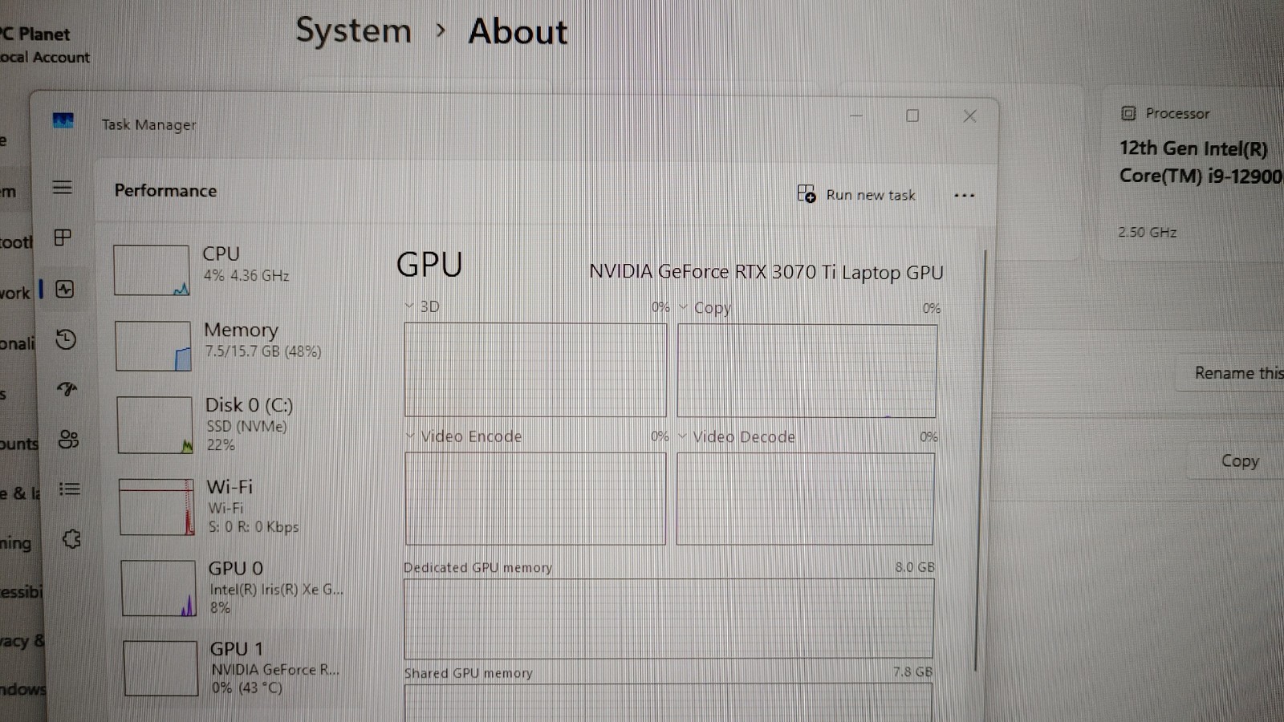Click the CPU usage mini graph thumbnail
This screenshot has width=1284, height=722.
(152, 270)
